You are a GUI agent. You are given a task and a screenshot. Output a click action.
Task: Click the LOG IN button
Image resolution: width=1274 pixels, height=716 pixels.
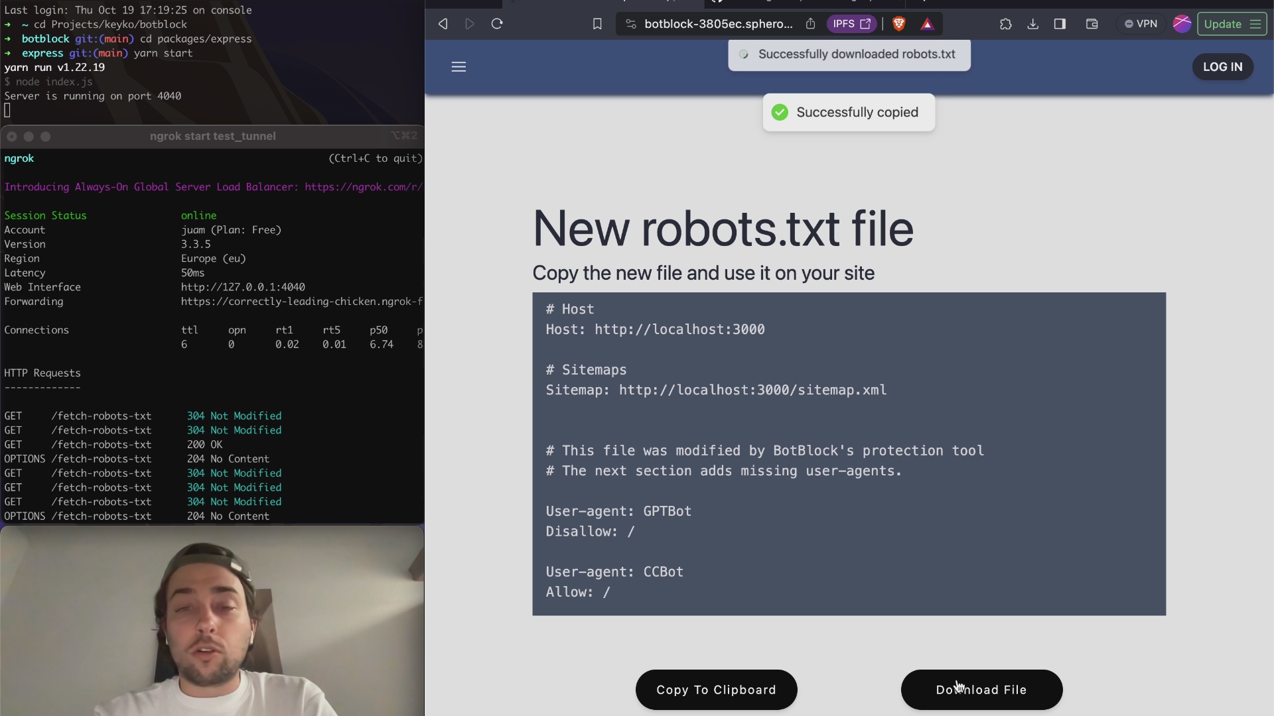(x=1223, y=67)
